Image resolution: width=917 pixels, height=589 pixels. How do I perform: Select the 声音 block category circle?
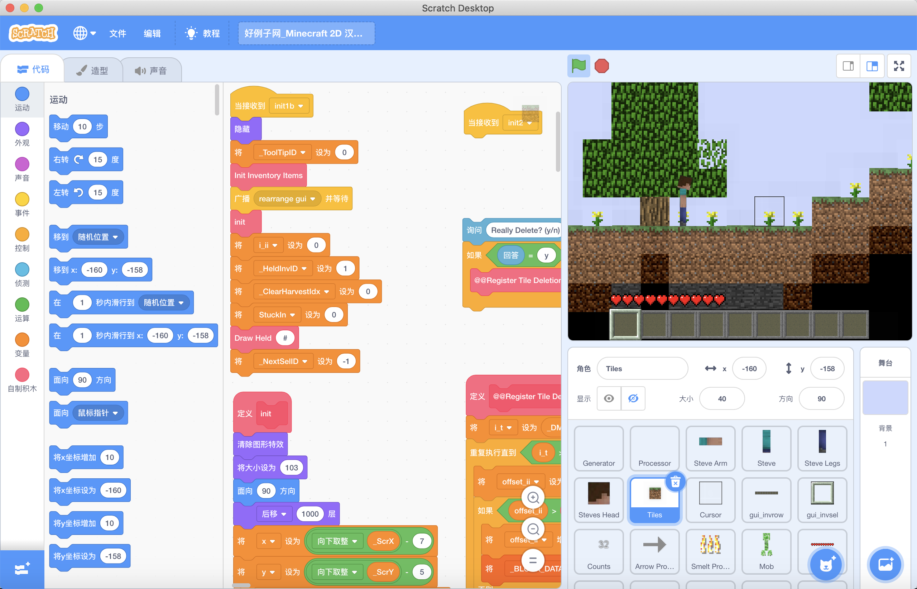pos(22,164)
